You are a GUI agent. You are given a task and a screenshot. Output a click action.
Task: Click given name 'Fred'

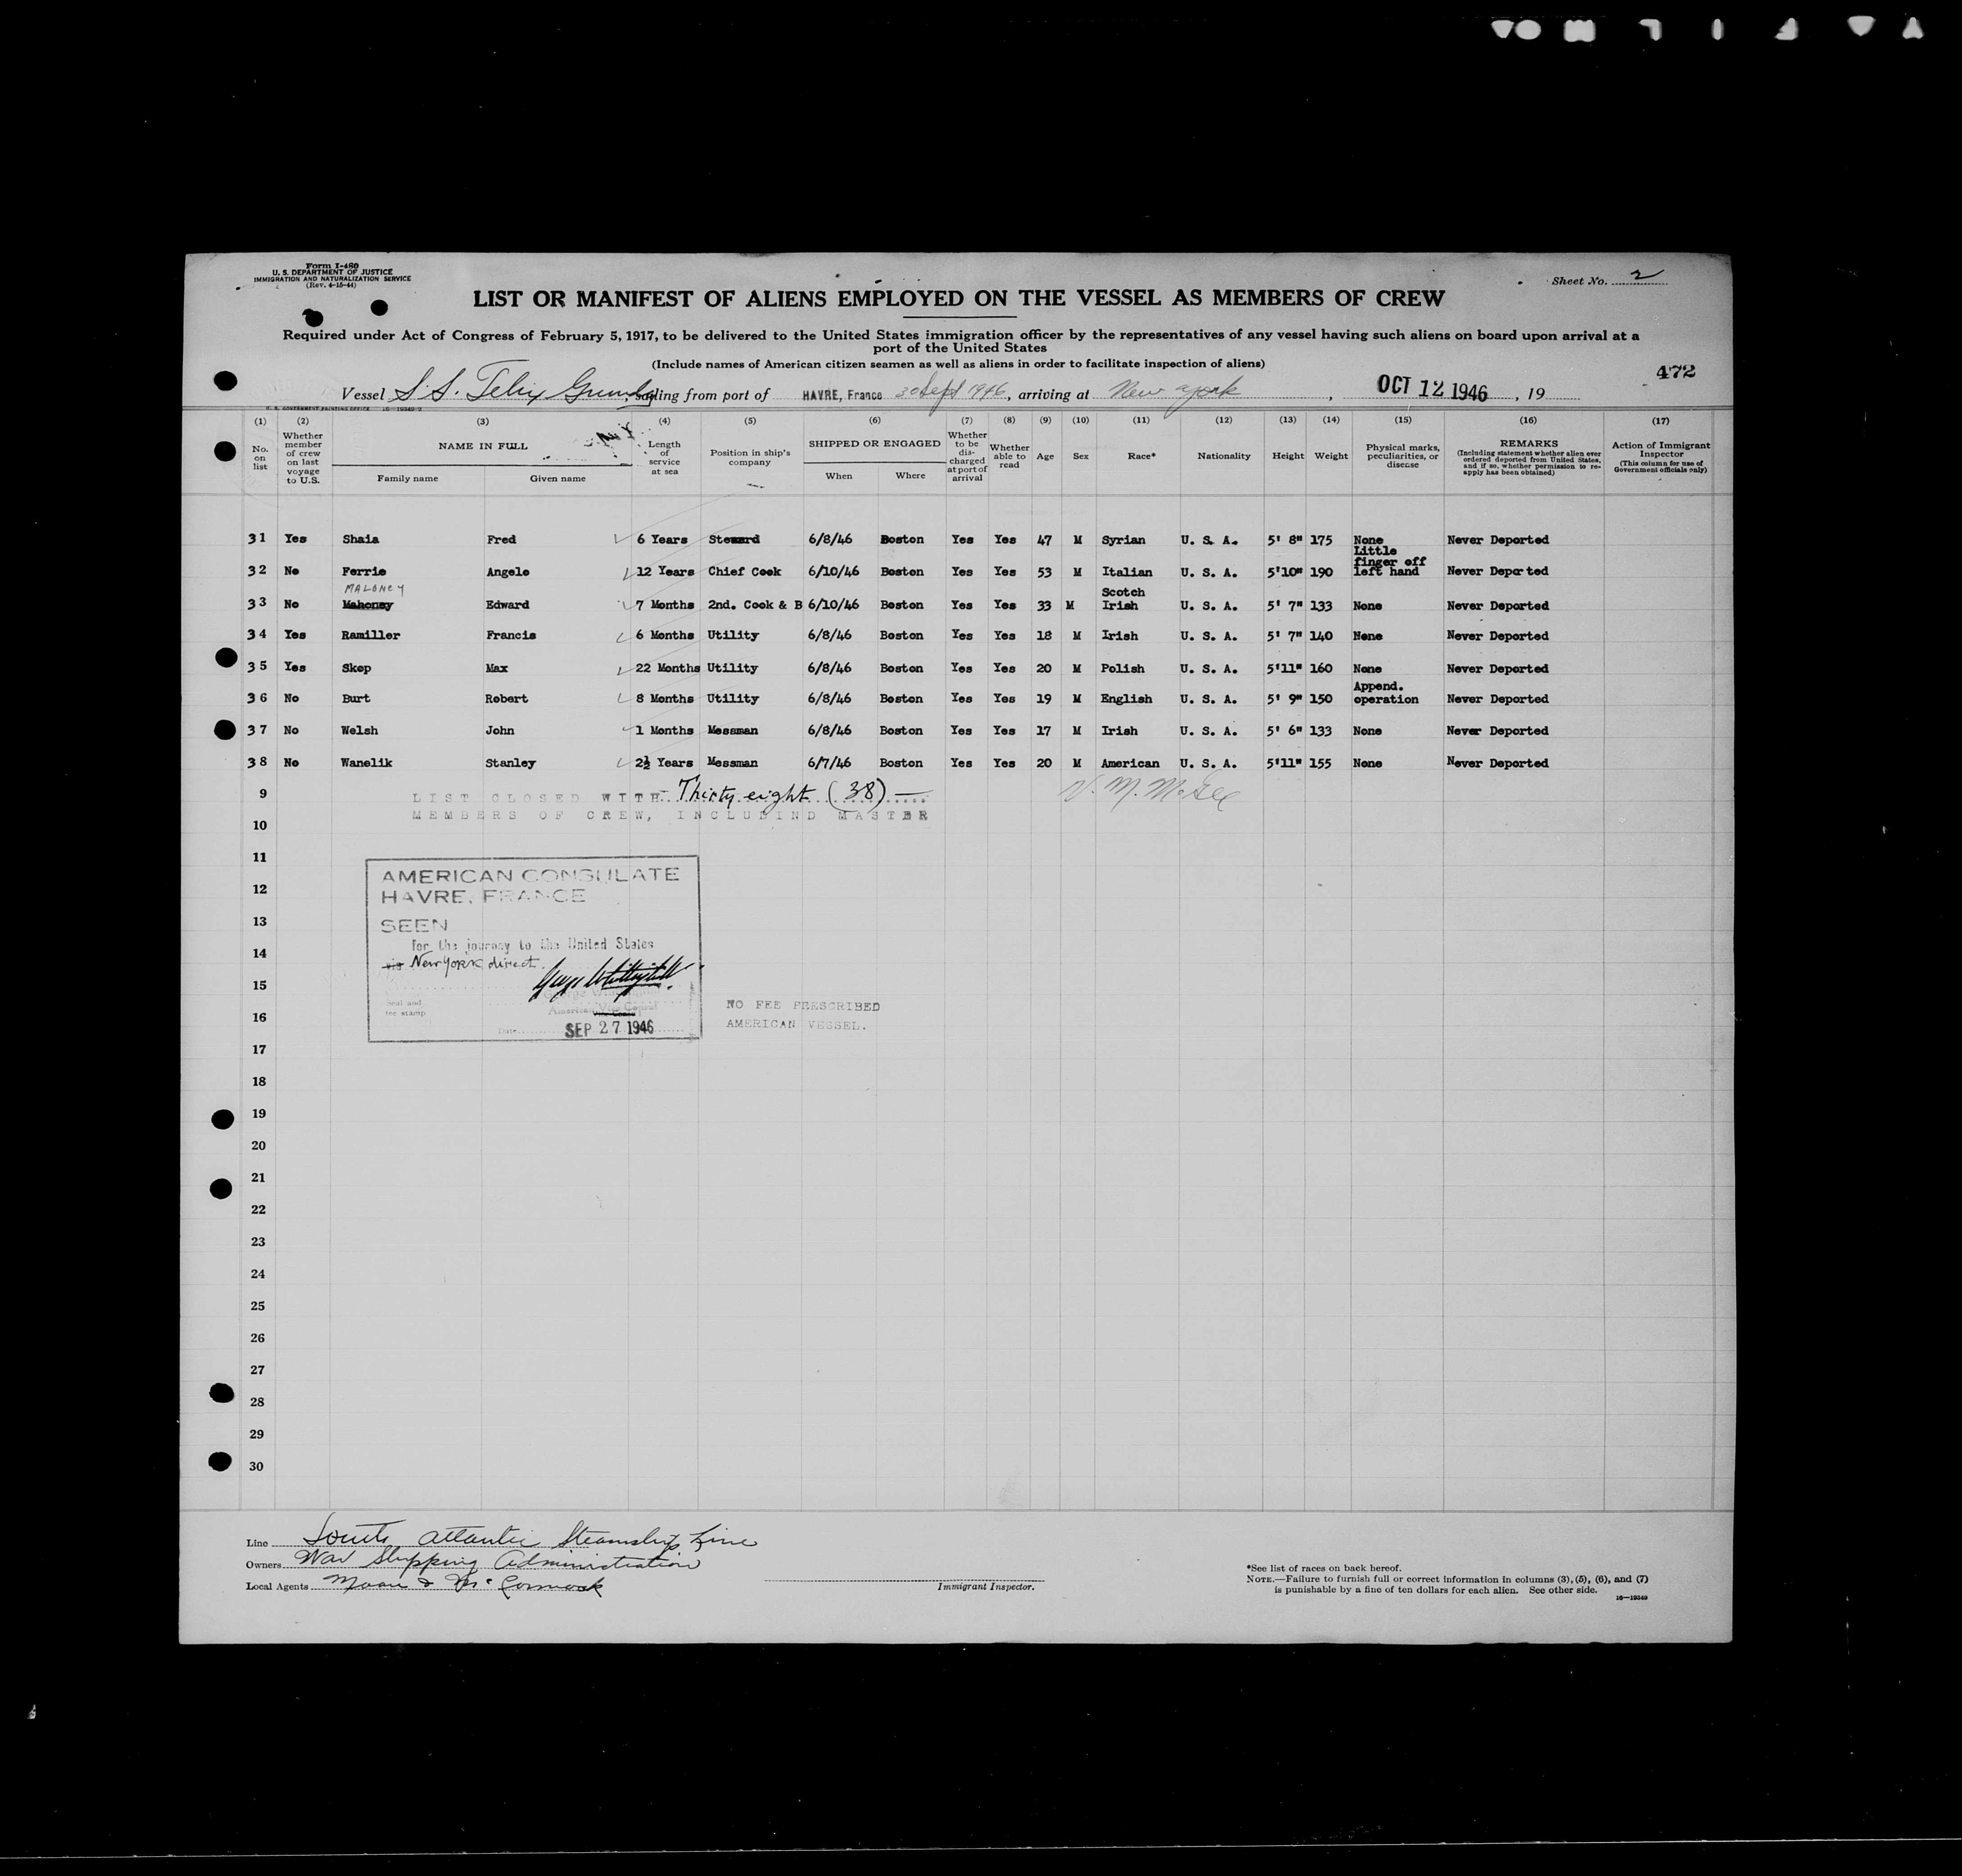coord(501,539)
